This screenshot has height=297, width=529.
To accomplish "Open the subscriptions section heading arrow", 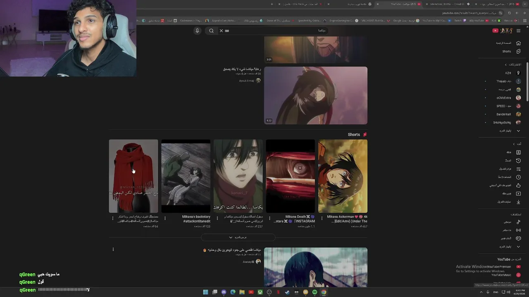I will [x=505, y=65].
